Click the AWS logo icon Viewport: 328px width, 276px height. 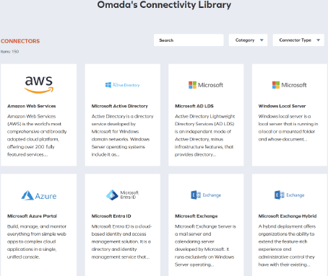coord(39,85)
